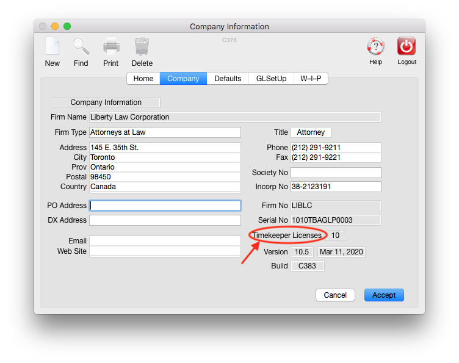Click the Print printer icon
The width and height of the screenshot is (459, 363).
pyautogui.click(x=111, y=48)
